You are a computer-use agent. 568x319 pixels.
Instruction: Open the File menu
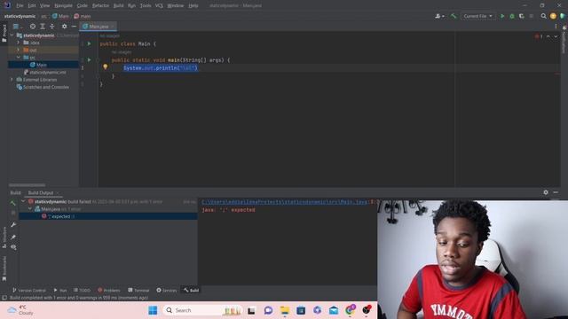point(20,5)
